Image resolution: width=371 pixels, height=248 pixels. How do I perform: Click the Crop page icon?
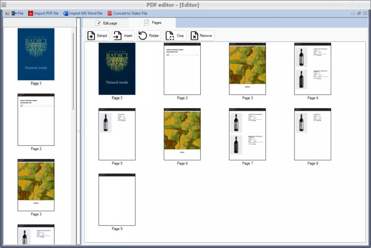(x=170, y=36)
